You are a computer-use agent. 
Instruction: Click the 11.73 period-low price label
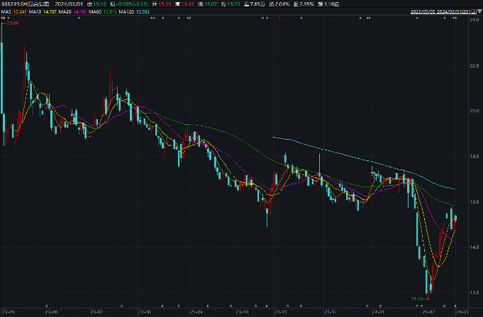coord(417,299)
